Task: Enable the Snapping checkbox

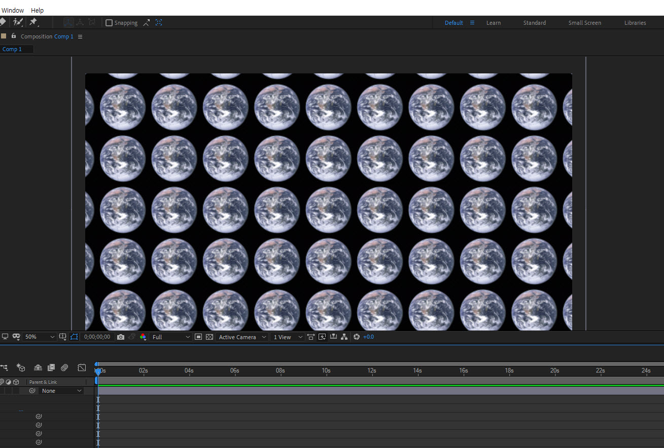Action: [x=109, y=23]
